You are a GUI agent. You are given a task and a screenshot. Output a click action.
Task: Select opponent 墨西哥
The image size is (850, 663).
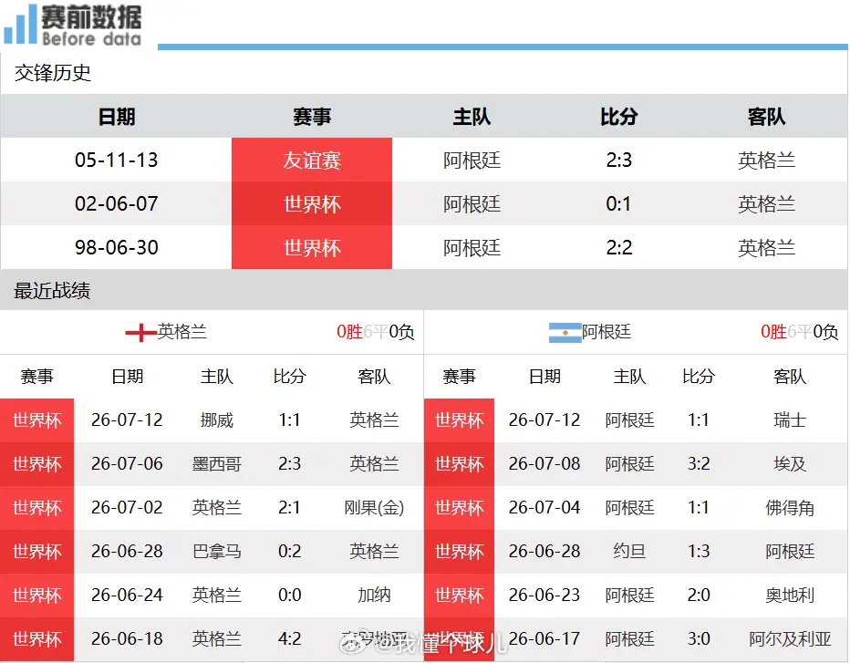click(x=216, y=464)
